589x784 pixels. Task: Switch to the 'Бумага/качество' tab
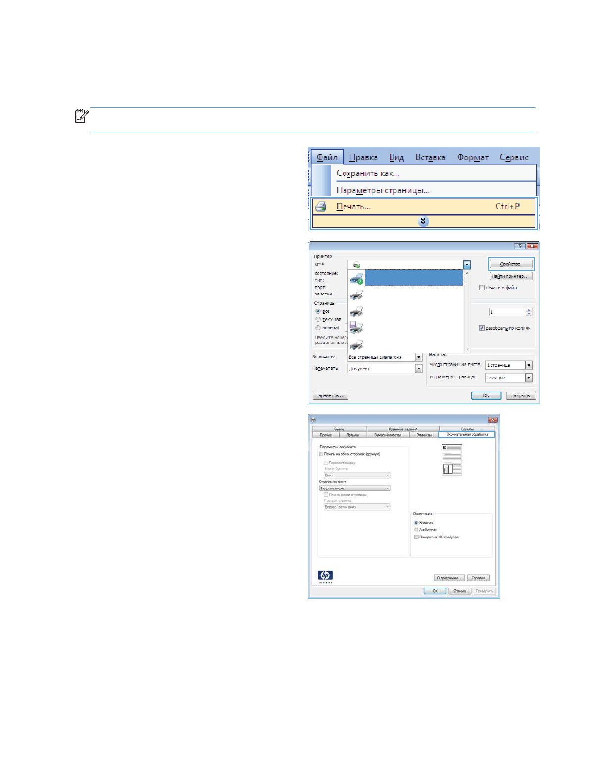388,435
